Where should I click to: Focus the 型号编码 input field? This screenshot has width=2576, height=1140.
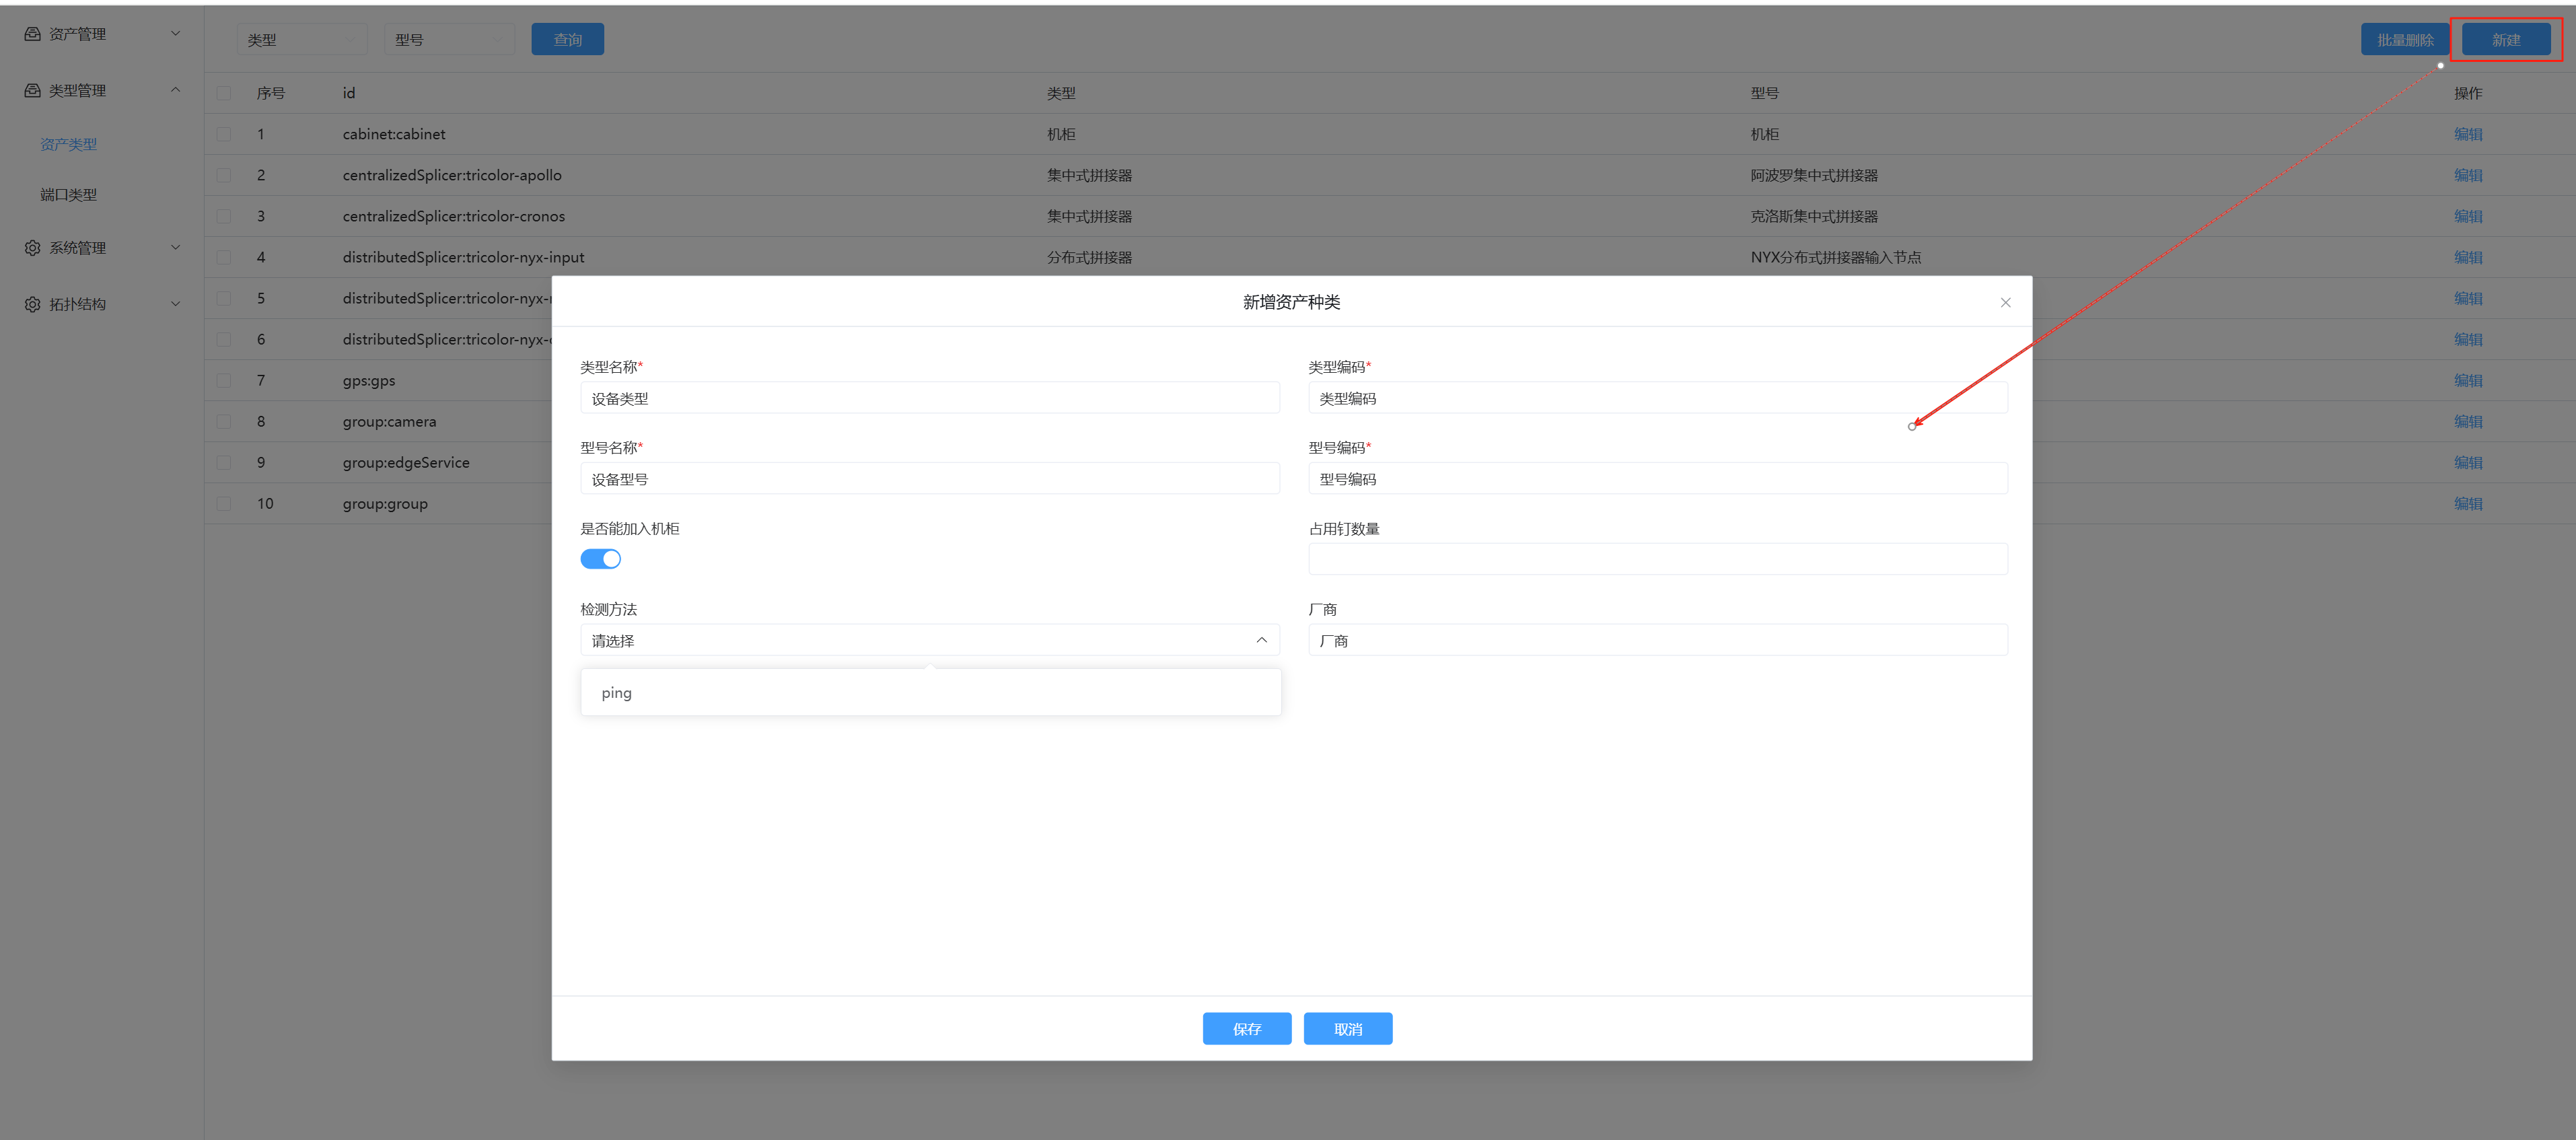tap(1657, 479)
